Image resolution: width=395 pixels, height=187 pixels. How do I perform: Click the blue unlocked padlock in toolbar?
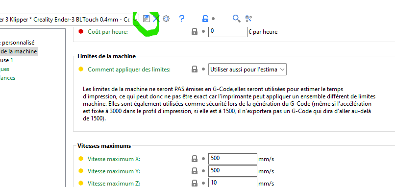[x=205, y=19]
